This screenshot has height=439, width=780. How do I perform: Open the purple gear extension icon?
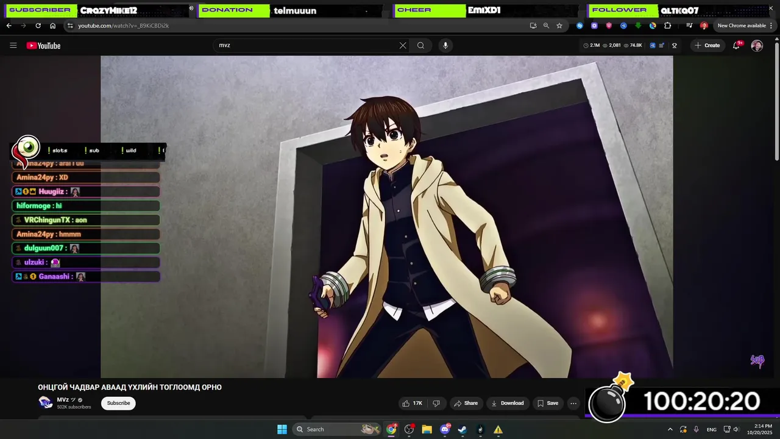click(594, 26)
